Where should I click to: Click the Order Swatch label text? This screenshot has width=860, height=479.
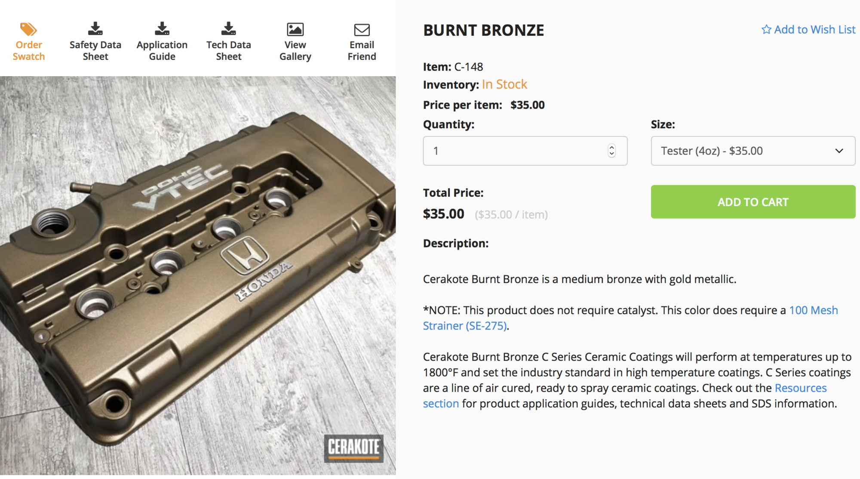29,51
